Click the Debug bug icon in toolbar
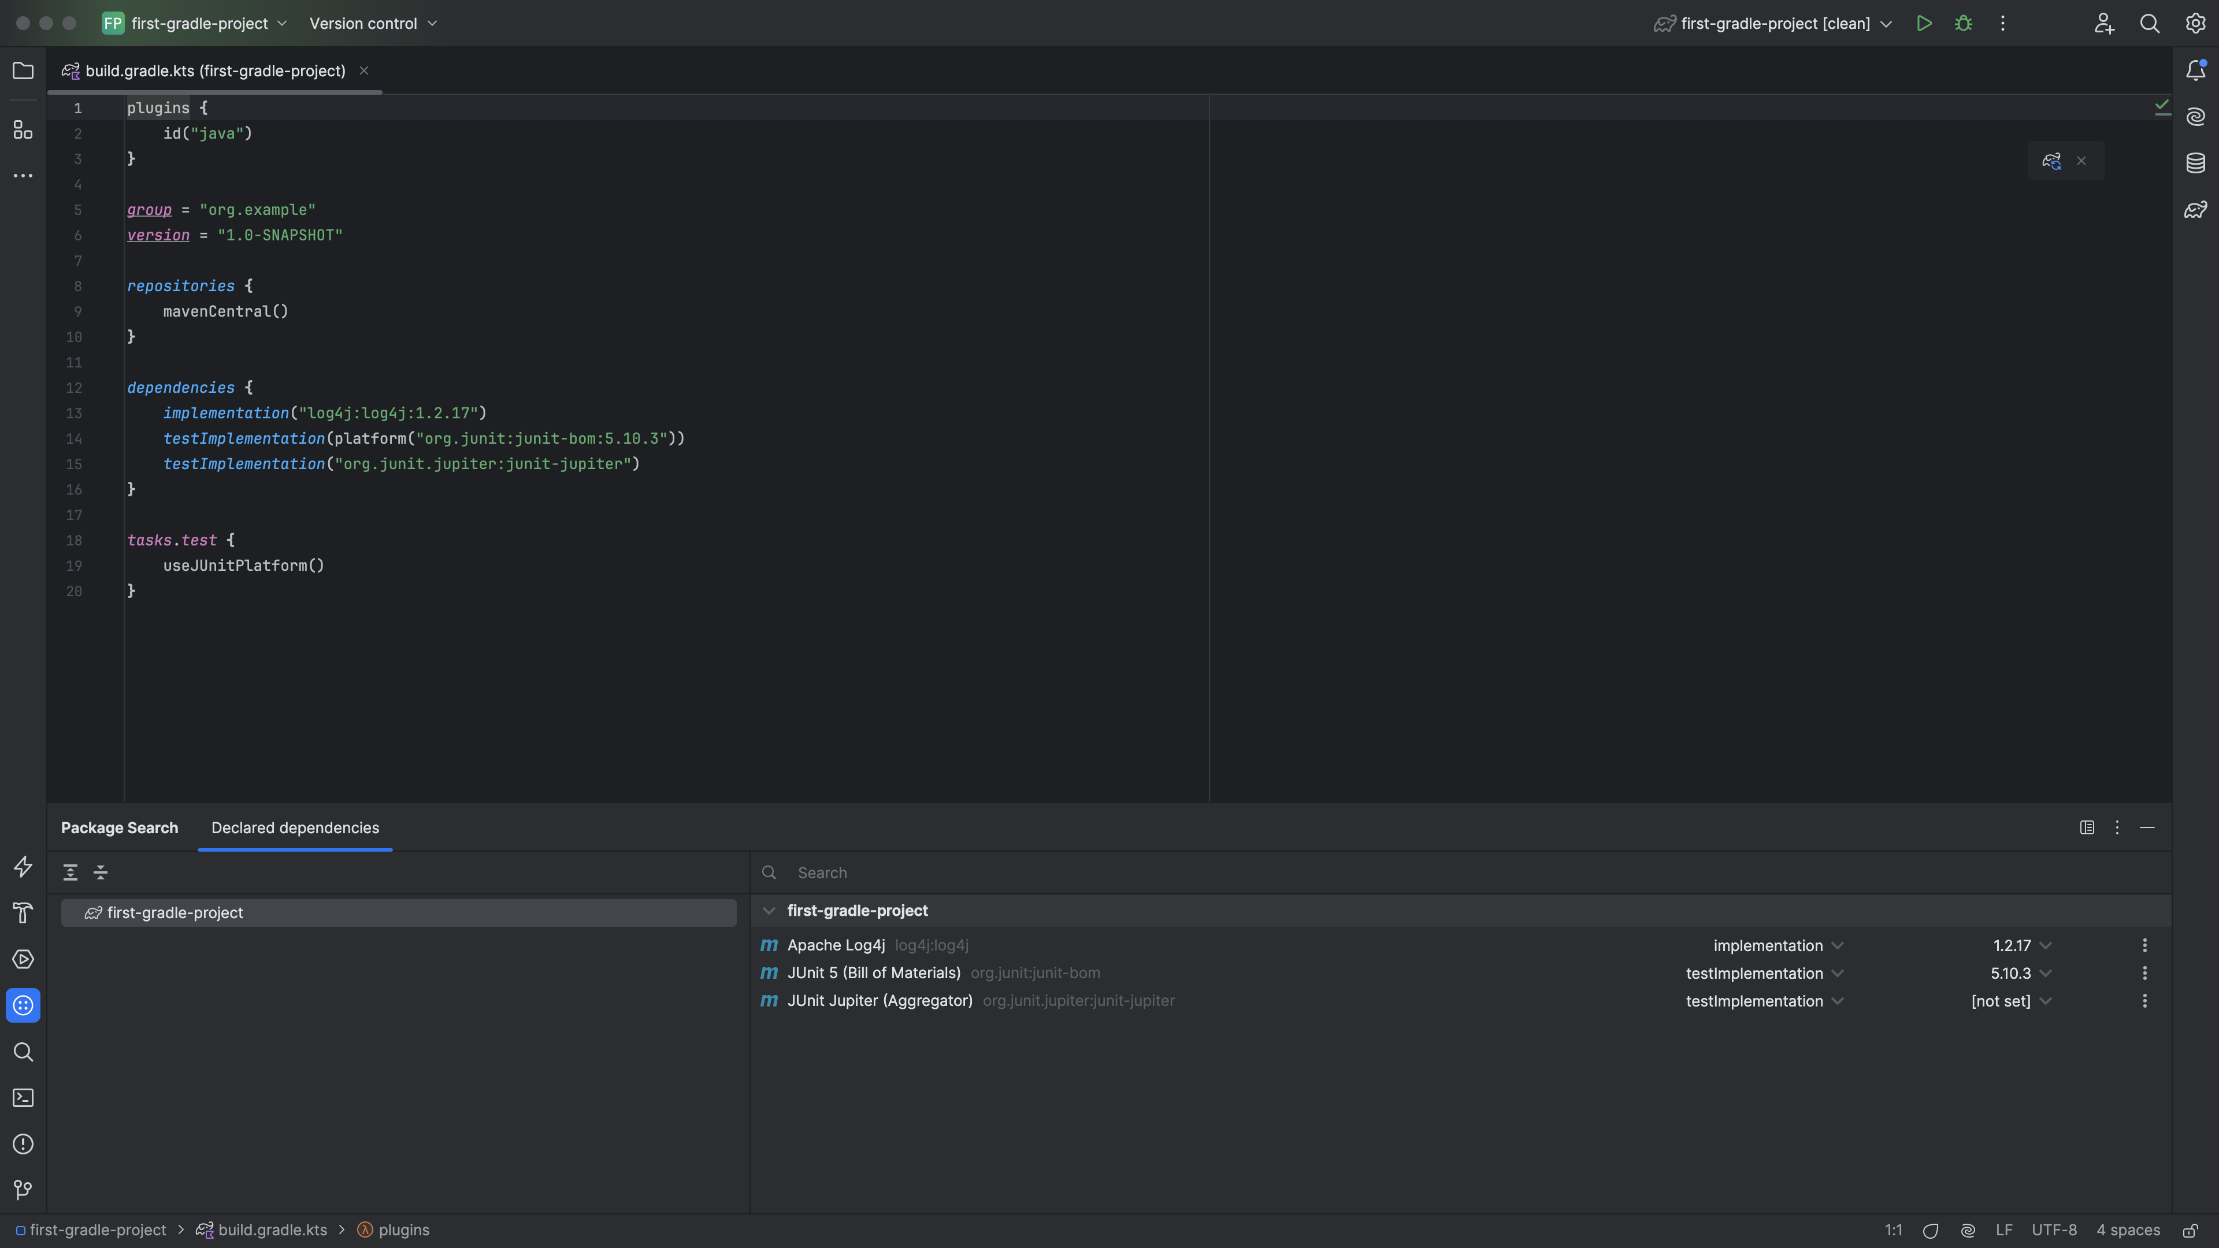Screen dimensions: 2219x1248 click(x=1963, y=24)
